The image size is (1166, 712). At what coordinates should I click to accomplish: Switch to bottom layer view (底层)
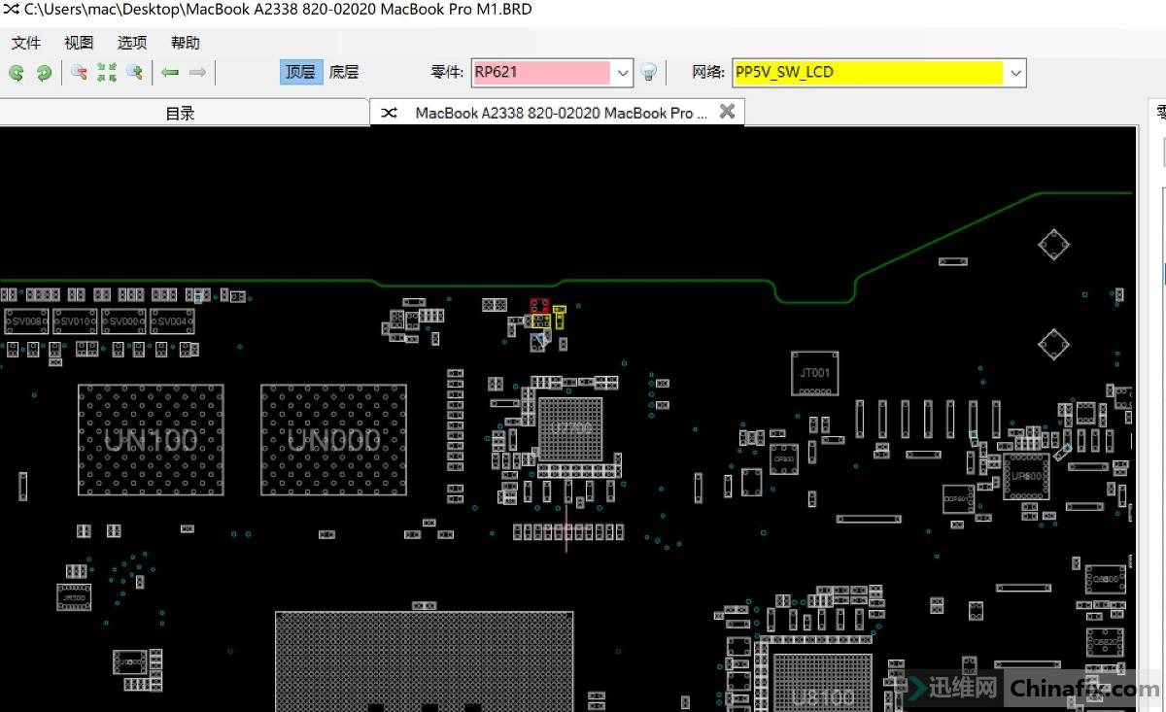pos(344,72)
